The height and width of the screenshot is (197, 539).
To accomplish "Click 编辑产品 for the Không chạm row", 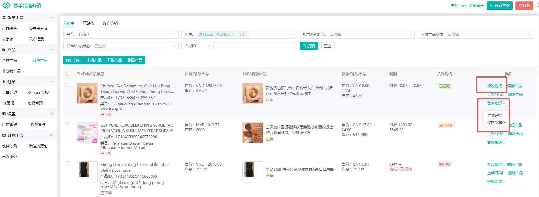I will (x=515, y=164).
